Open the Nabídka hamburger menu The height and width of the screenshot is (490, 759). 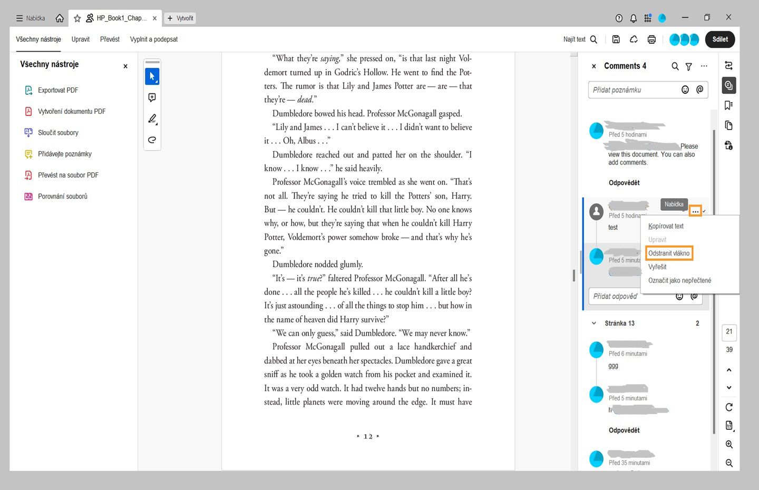click(x=31, y=18)
